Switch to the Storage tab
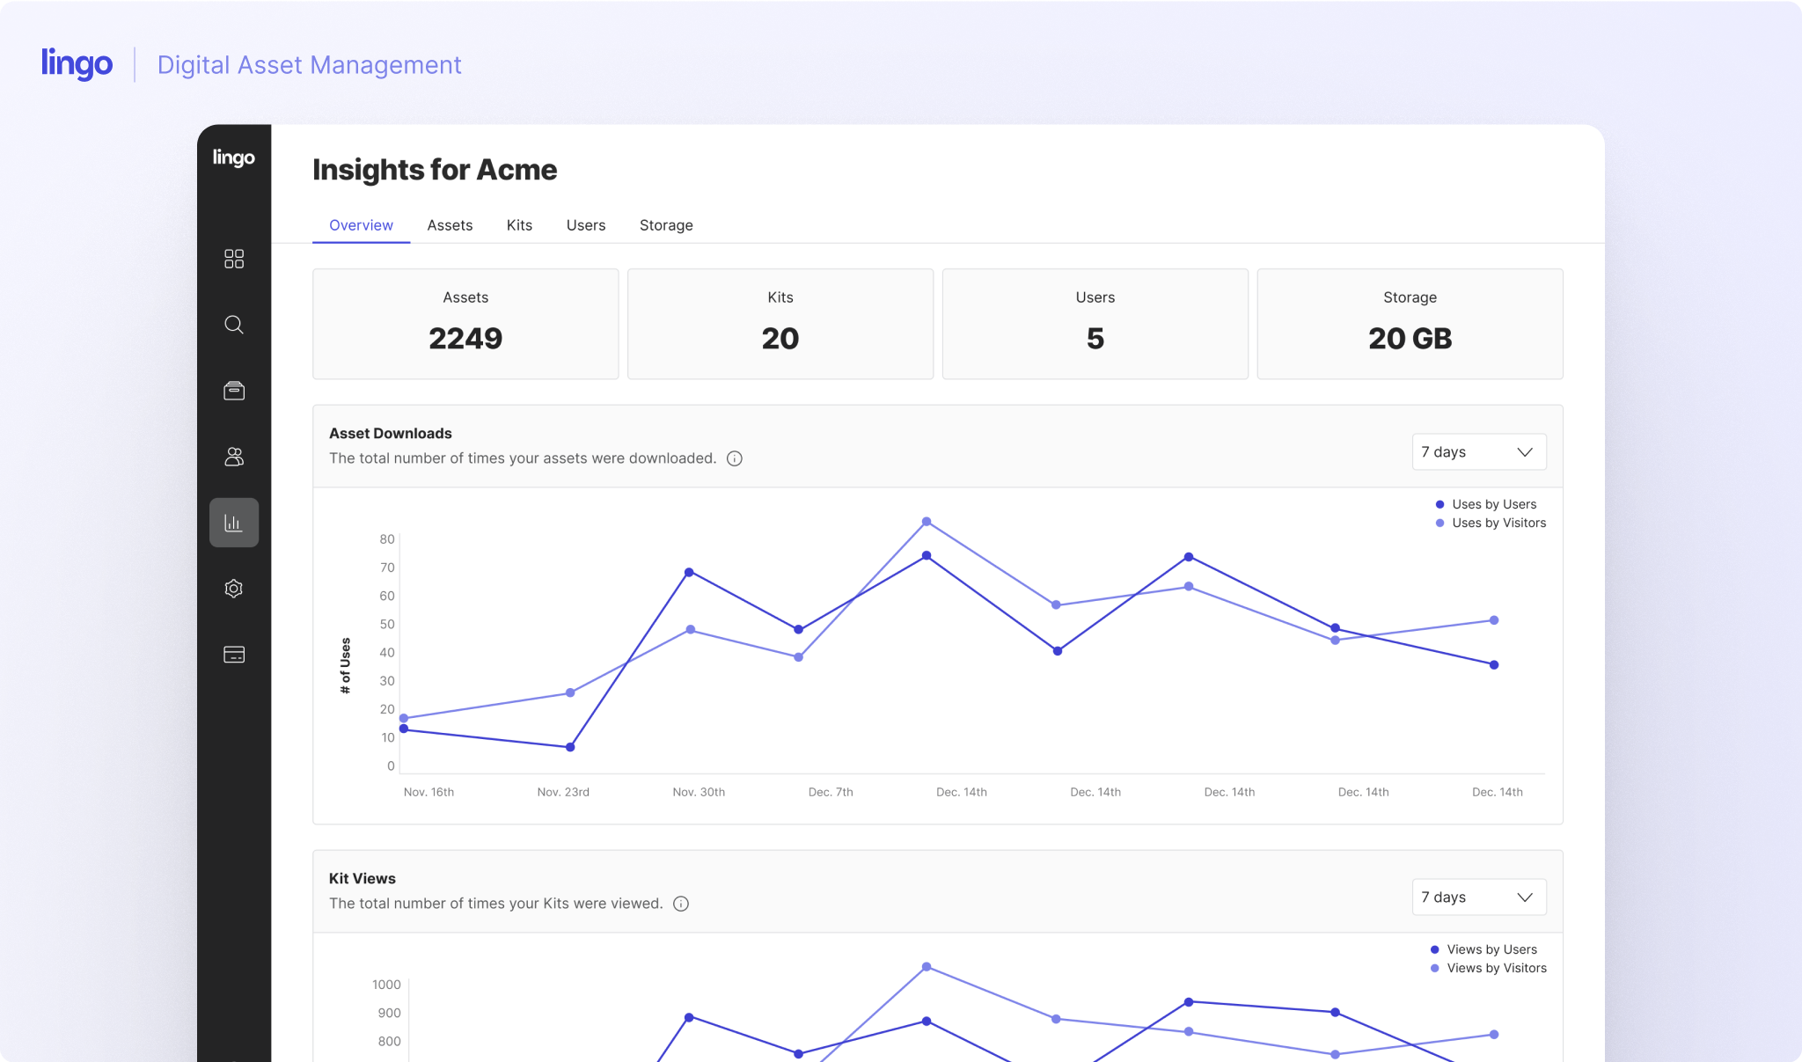This screenshot has height=1062, width=1802. tap(666, 225)
